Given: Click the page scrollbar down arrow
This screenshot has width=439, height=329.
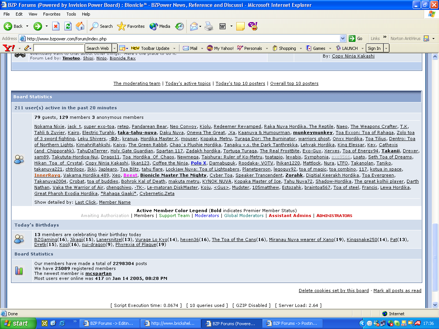Looking at the screenshot, I should click(435, 305).
